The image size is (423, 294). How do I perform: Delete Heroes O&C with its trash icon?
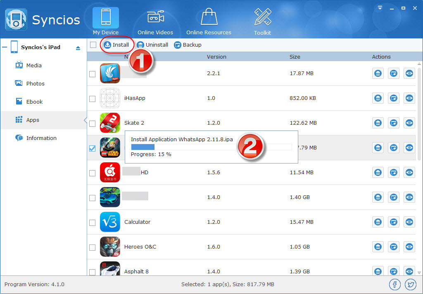pyautogui.click(x=378, y=247)
